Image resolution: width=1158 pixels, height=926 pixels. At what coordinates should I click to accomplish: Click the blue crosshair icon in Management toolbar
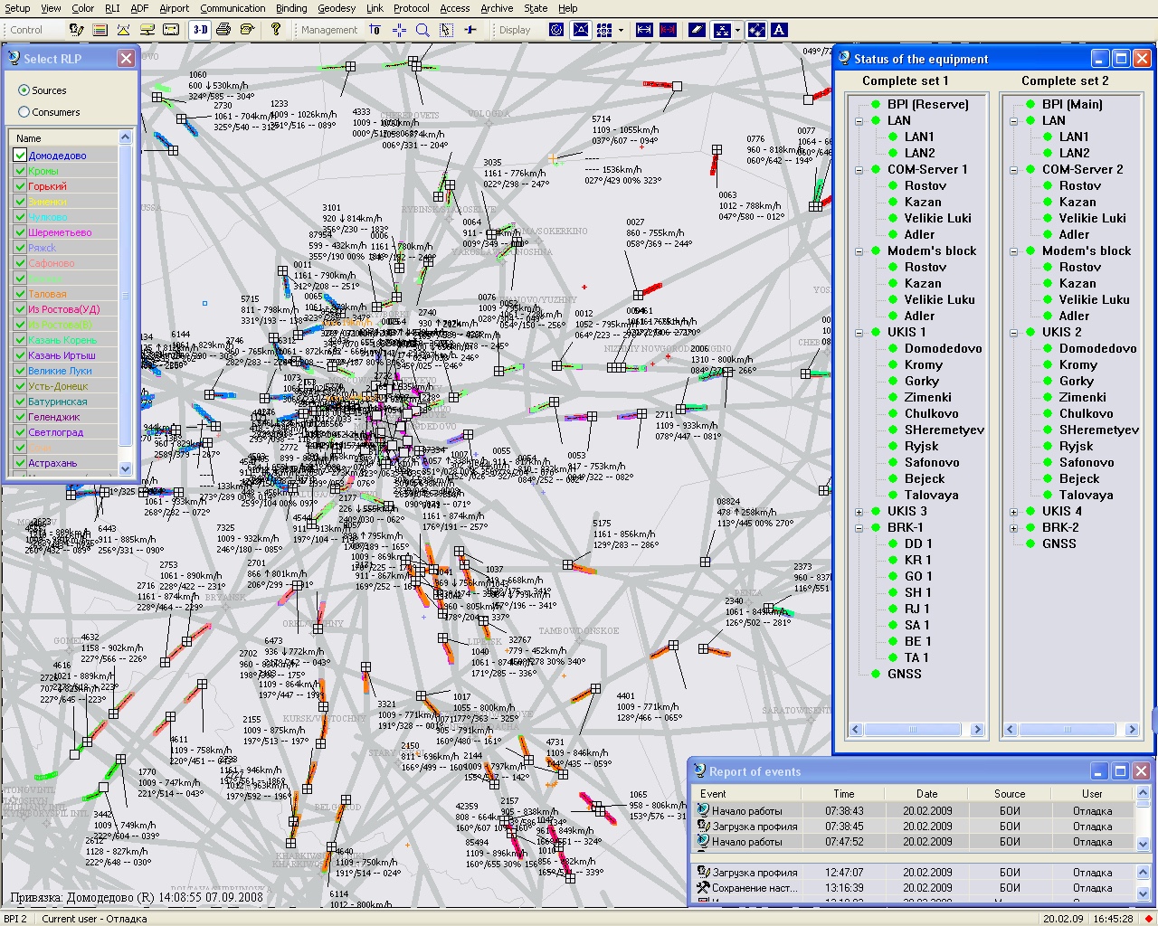point(399,30)
